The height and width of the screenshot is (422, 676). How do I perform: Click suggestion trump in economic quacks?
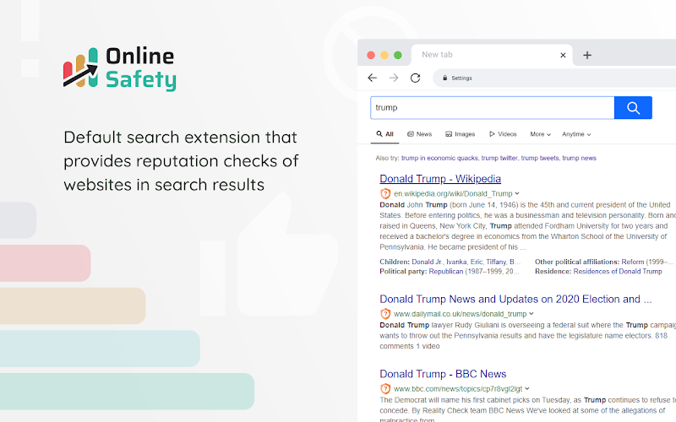click(x=439, y=158)
